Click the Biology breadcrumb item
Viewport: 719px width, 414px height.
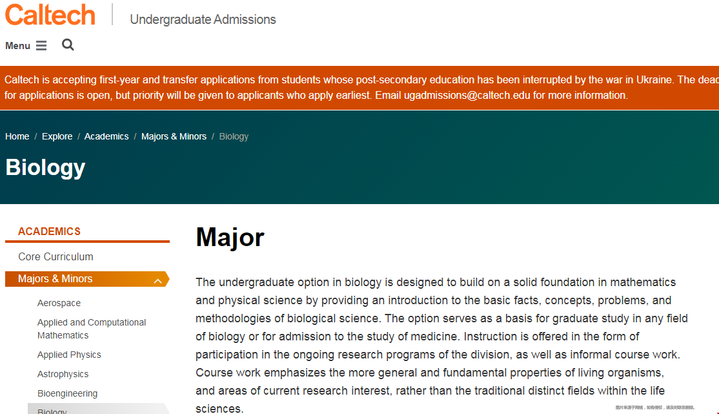coord(234,136)
